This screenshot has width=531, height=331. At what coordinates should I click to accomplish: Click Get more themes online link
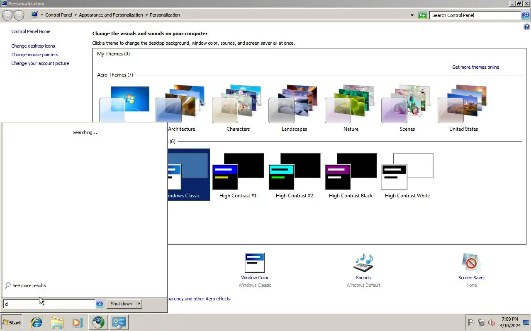click(x=475, y=67)
